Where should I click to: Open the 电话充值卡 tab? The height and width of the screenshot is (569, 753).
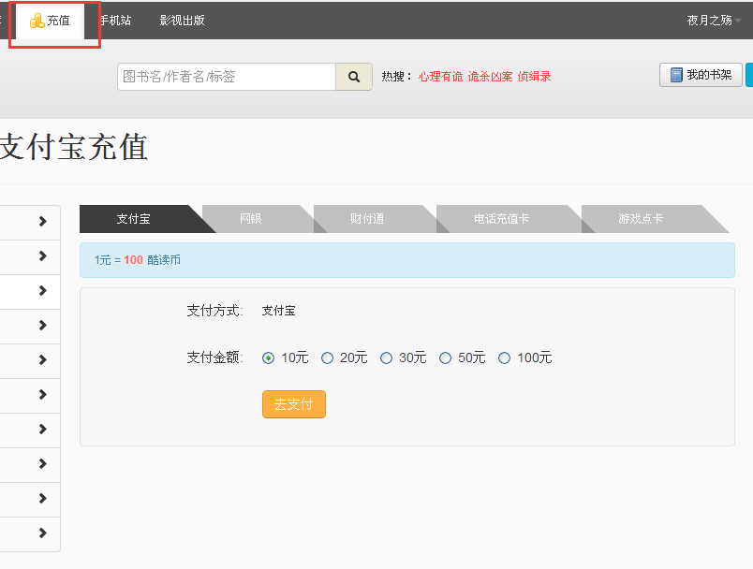click(x=501, y=219)
